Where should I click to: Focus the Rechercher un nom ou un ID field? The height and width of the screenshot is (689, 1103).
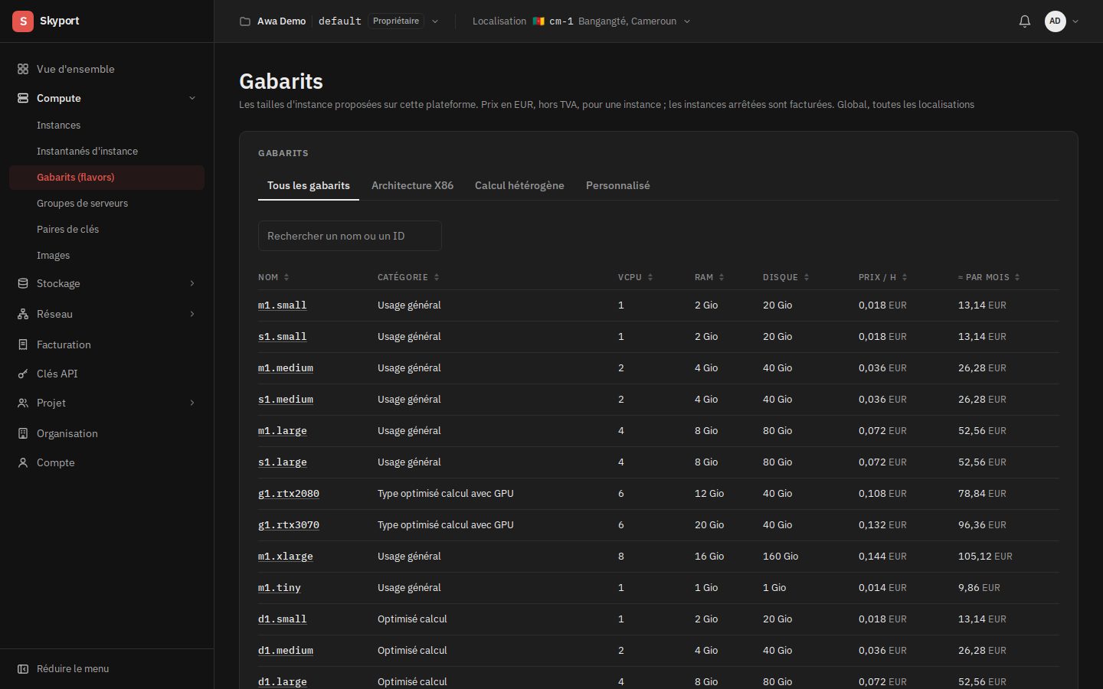(x=350, y=236)
